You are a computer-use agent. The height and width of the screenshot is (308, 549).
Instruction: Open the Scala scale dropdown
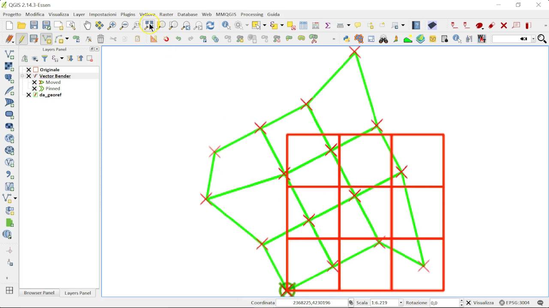401,303
